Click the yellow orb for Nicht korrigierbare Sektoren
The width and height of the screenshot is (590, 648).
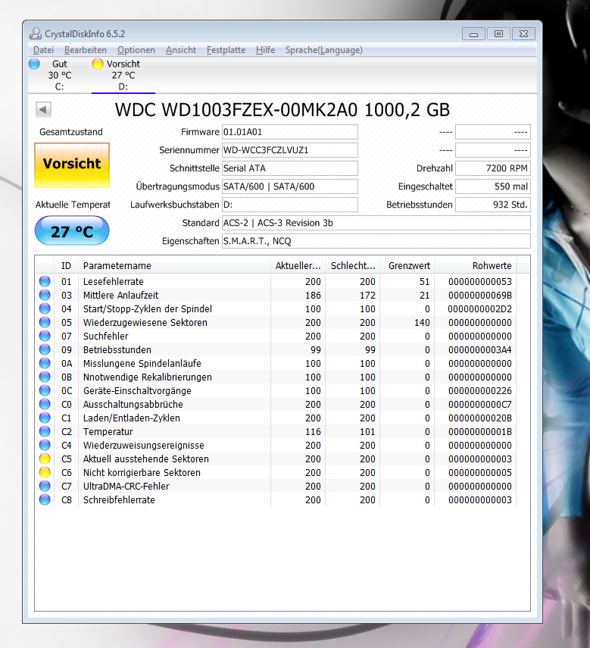coord(45,472)
